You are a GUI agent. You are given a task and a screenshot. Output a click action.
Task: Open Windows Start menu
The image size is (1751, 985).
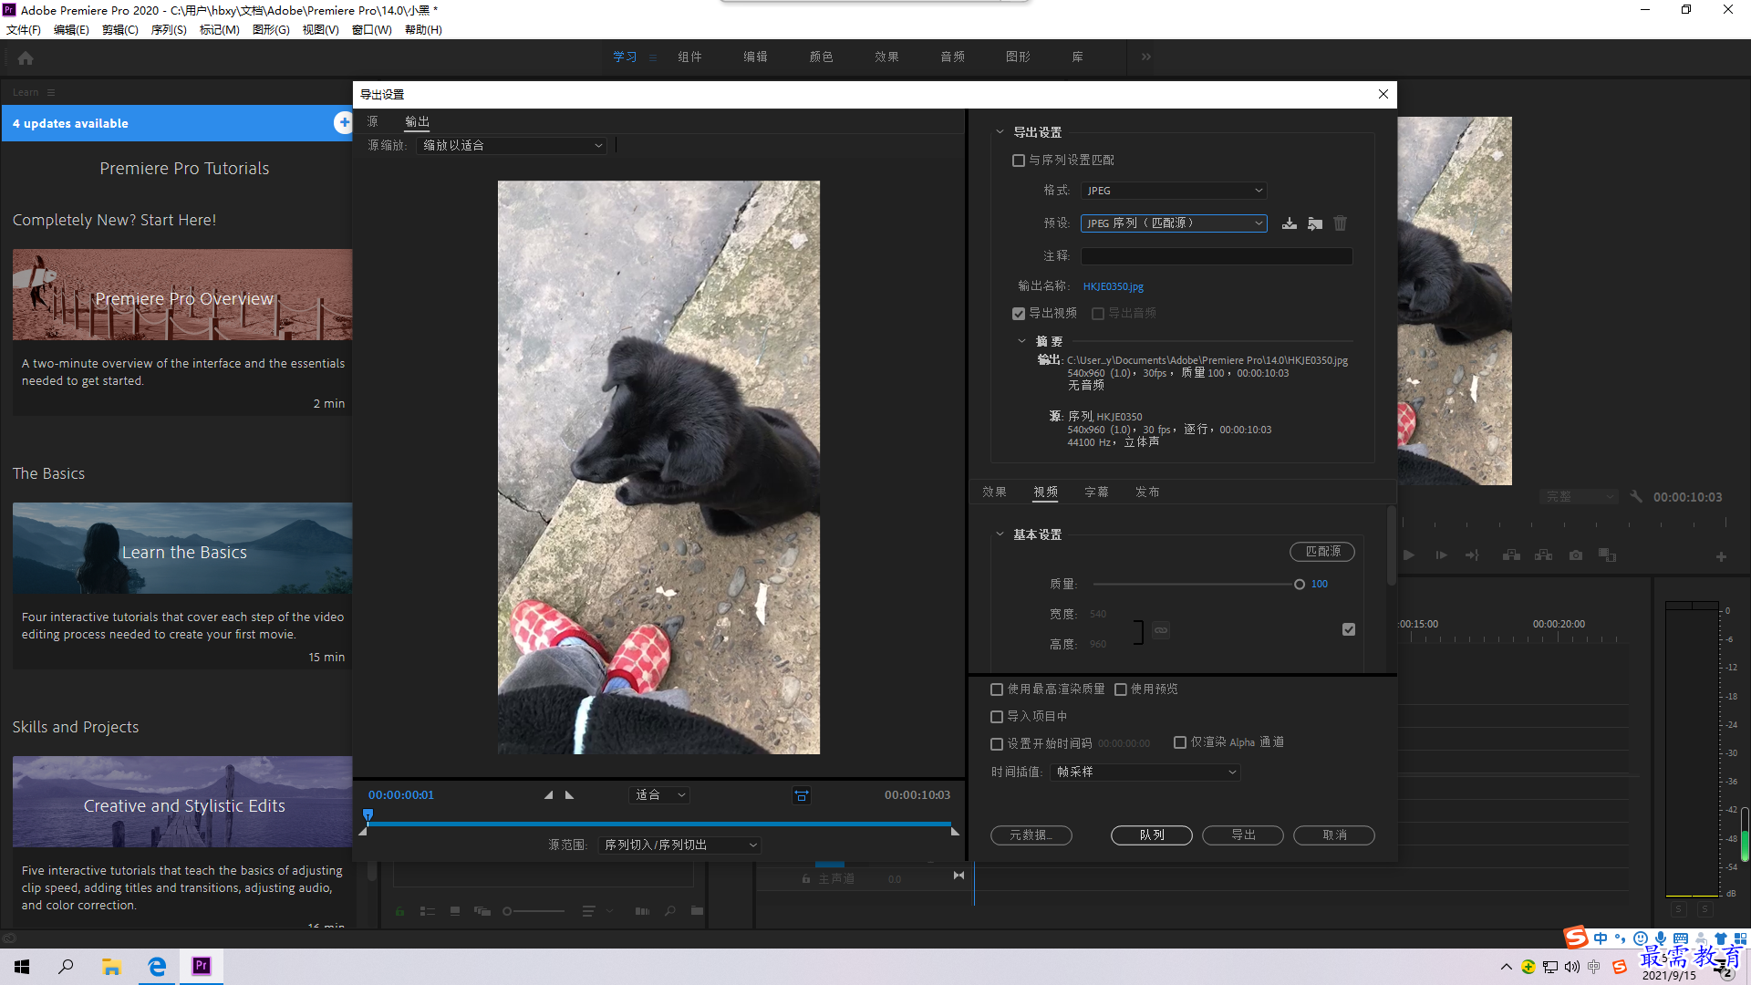[x=22, y=966]
